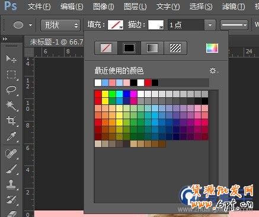Set fill to pattern
259x217 pixels.
click(x=175, y=48)
